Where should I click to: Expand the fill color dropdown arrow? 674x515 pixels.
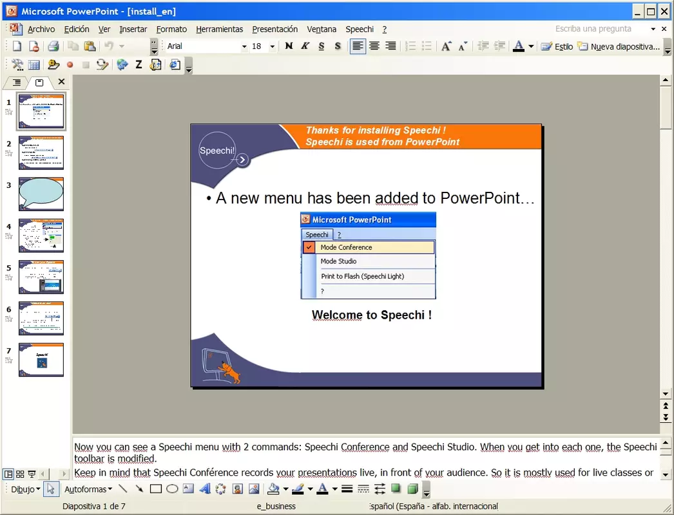[x=286, y=489]
